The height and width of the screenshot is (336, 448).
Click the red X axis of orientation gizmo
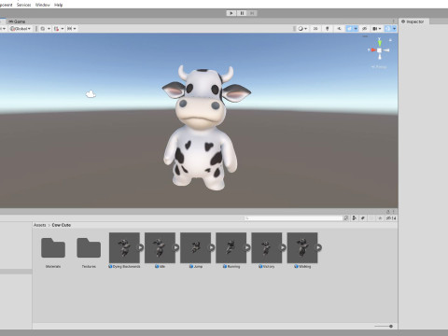click(372, 49)
